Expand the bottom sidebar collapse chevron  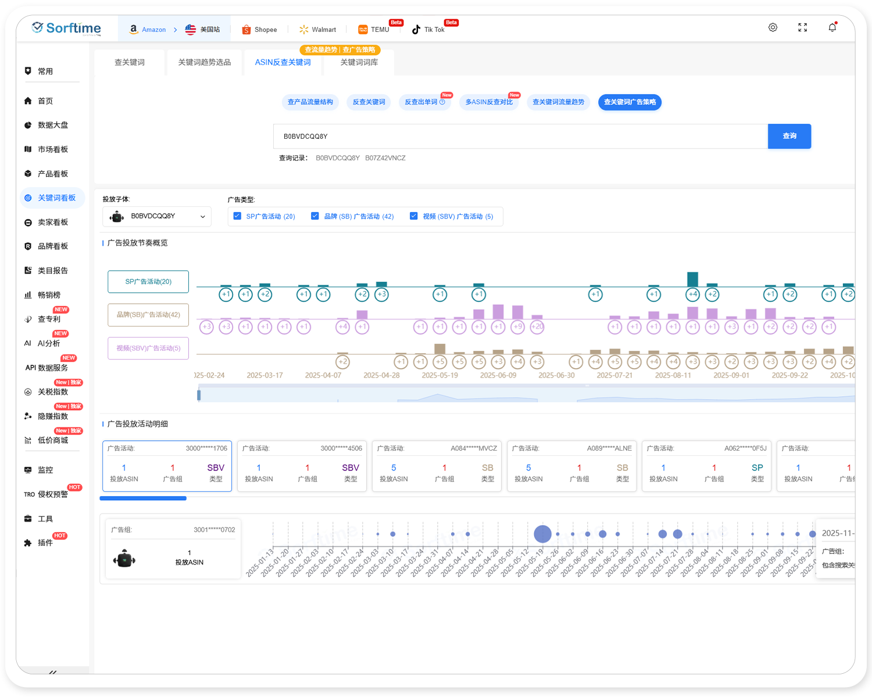53,672
